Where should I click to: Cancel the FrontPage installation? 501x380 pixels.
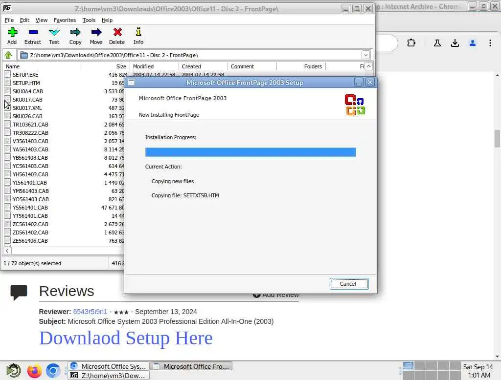(x=349, y=284)
